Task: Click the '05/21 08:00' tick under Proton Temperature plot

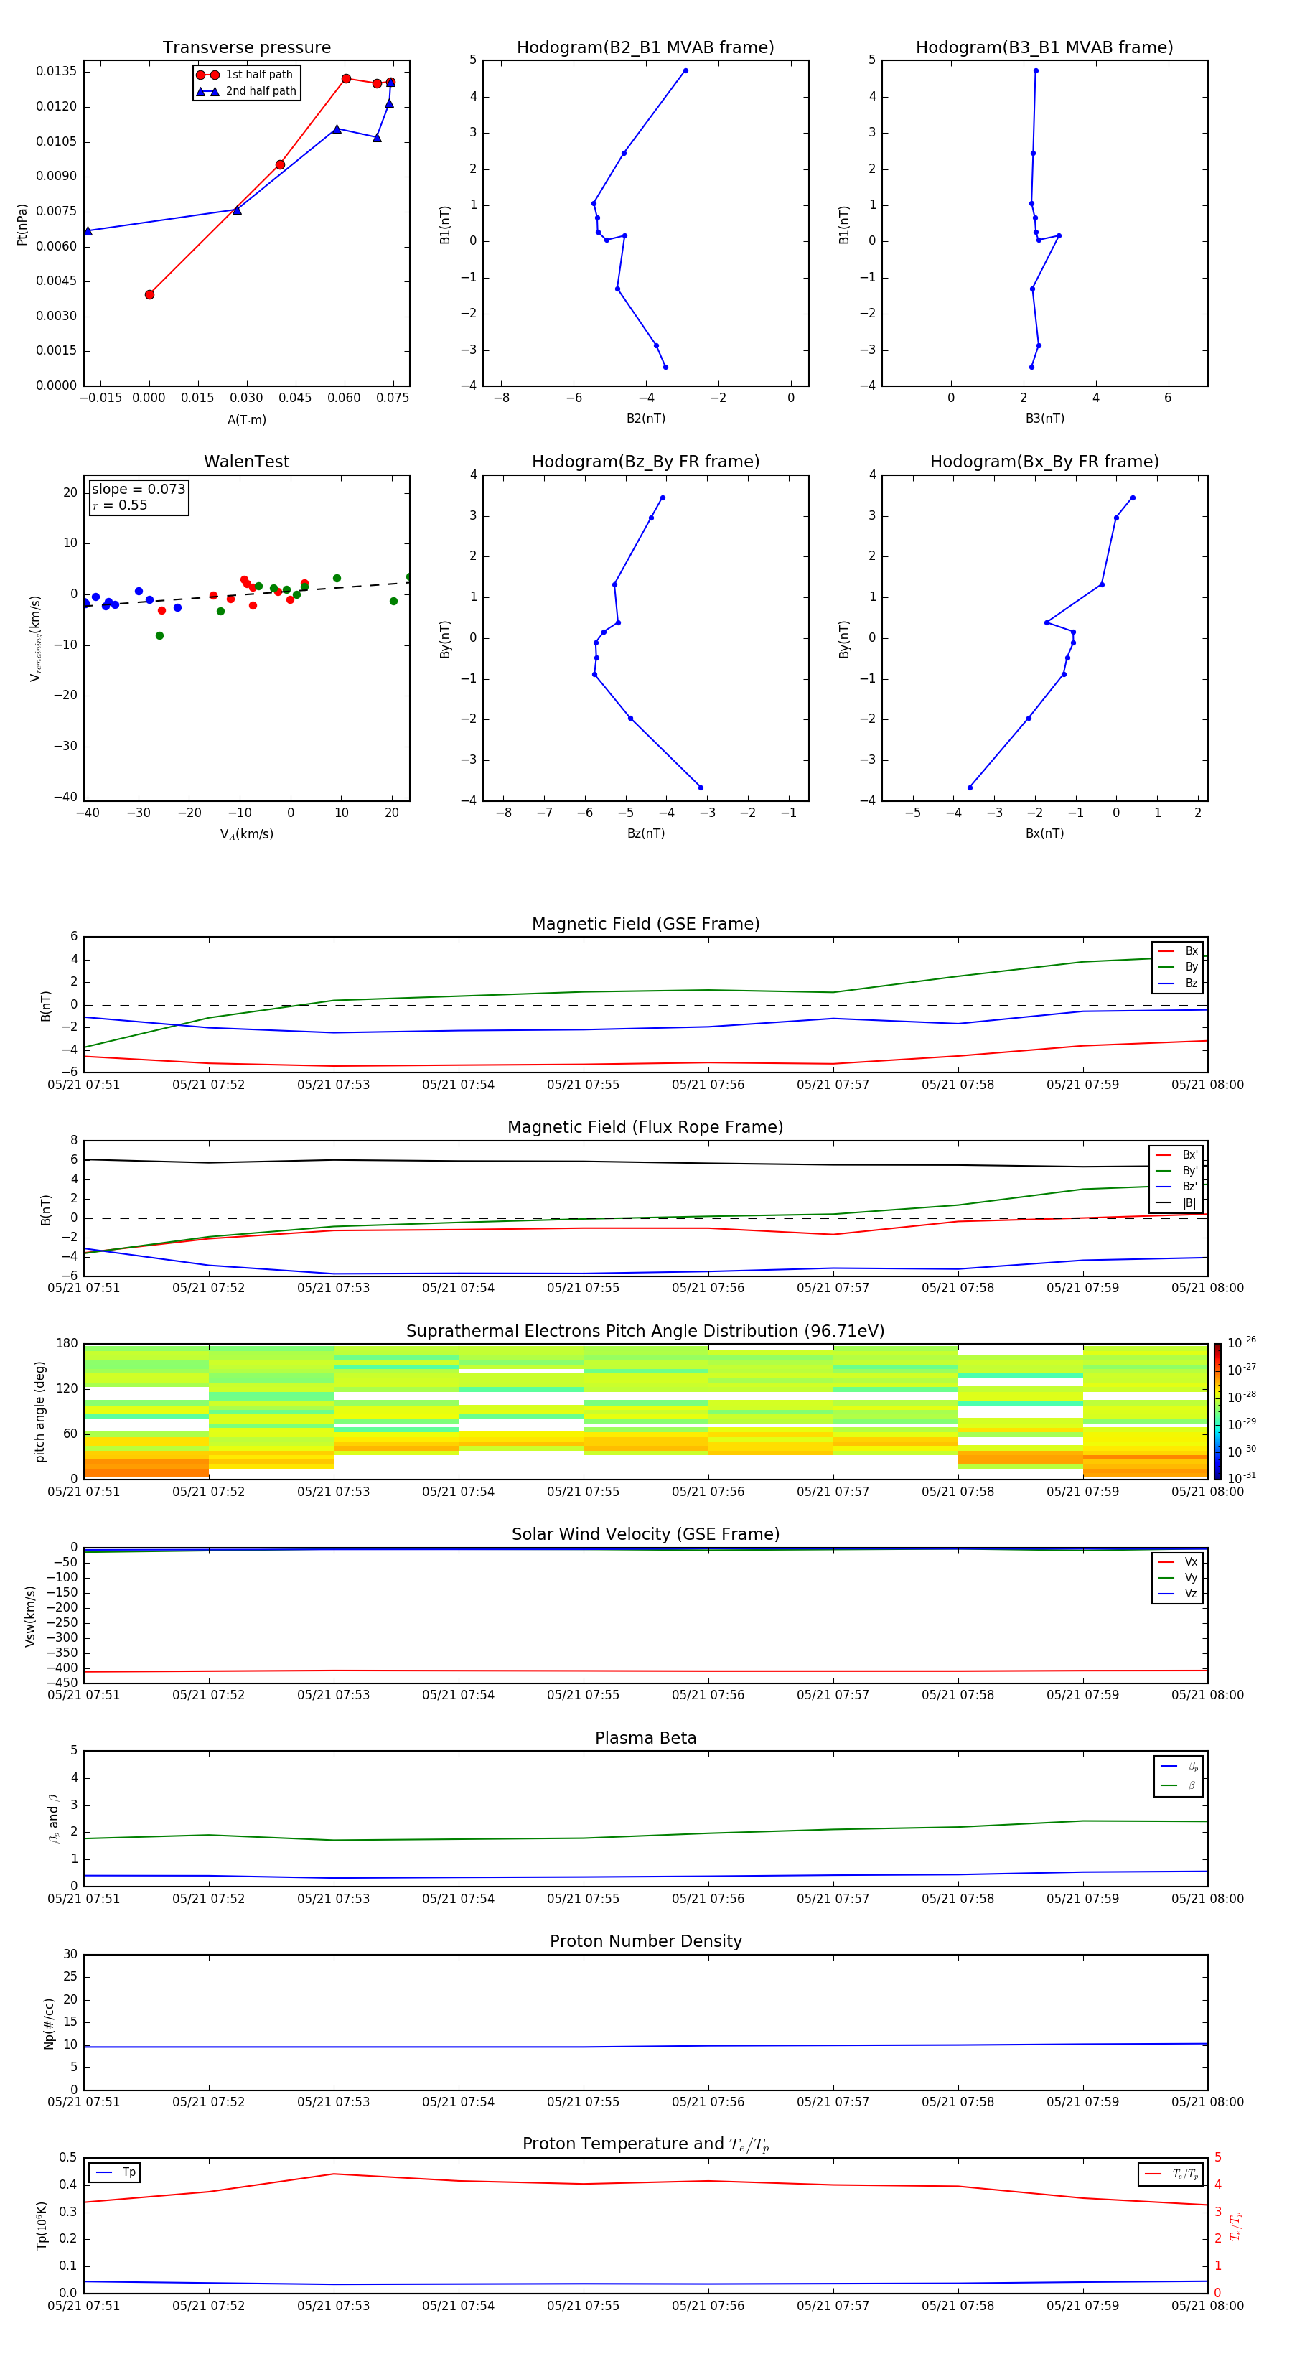Action: (x=1207, y=2306)
